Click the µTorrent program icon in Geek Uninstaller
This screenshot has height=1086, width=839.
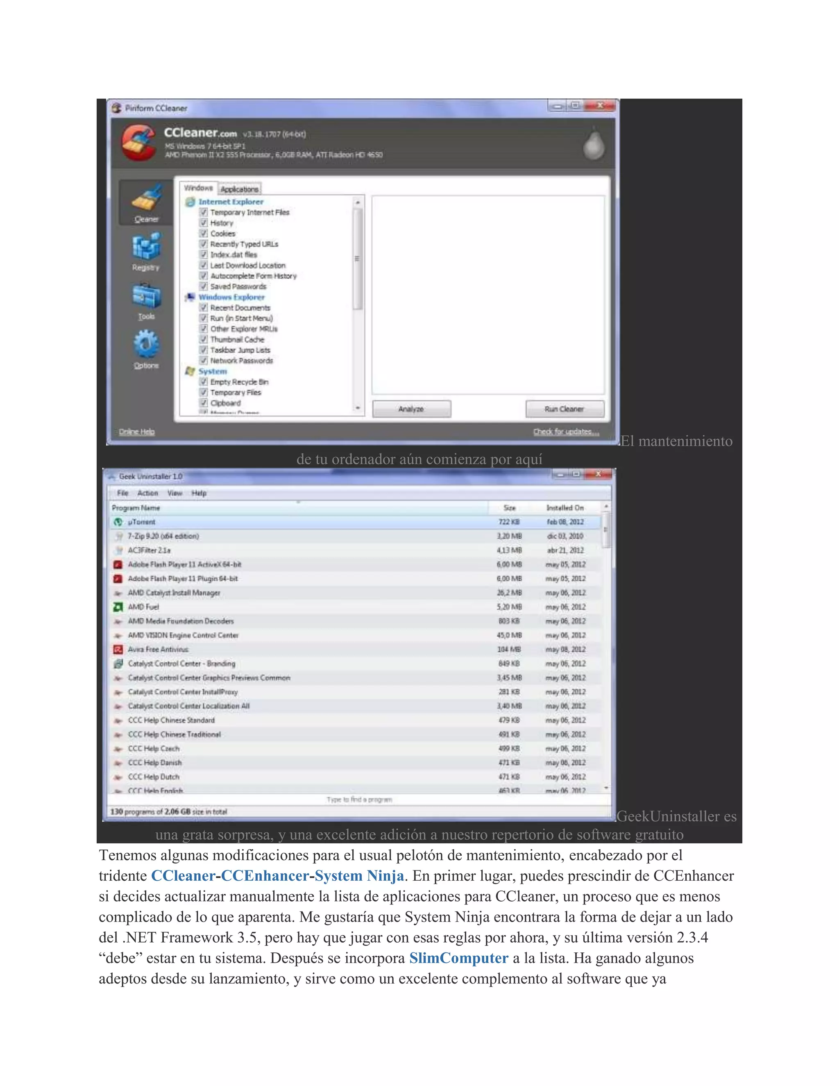[x=118, y=522]
